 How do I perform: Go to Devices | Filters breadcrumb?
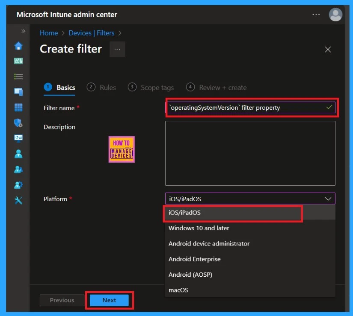92,33
